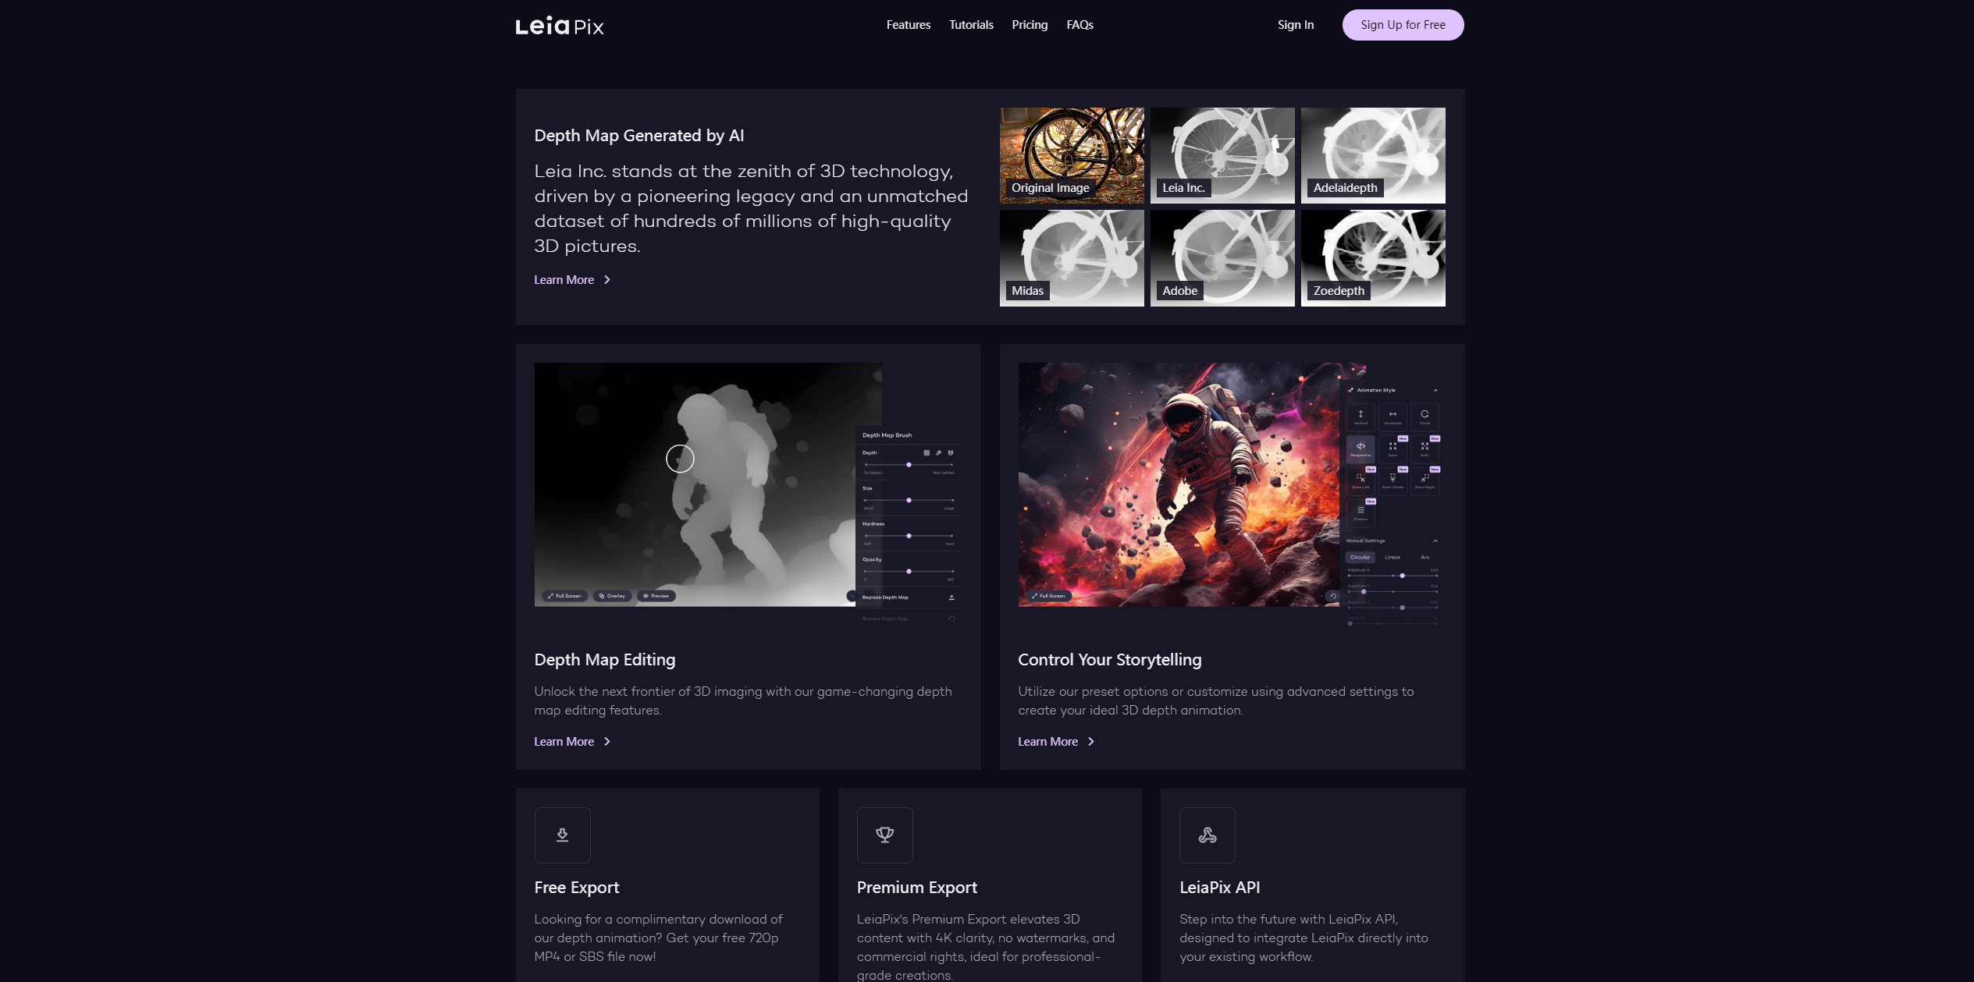Open the Features menu item

click(x=909, y=25)
